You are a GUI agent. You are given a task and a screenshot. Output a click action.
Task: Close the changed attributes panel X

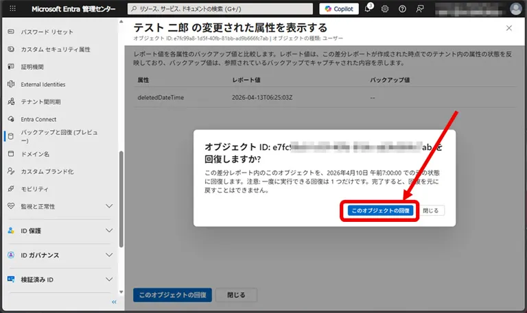point(509,28)
